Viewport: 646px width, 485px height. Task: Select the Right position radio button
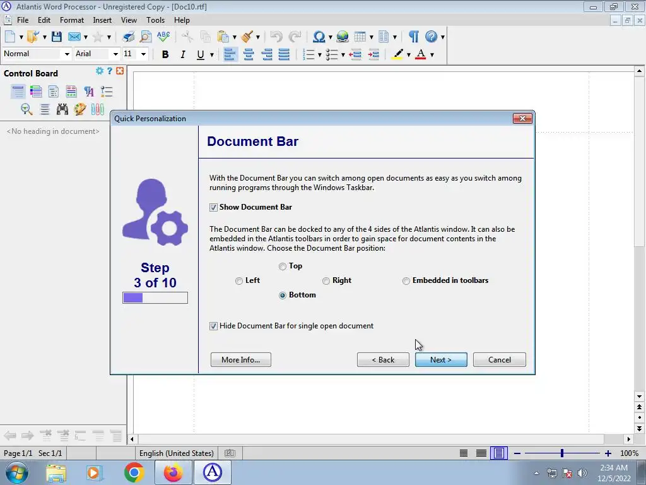click(326, 281)
